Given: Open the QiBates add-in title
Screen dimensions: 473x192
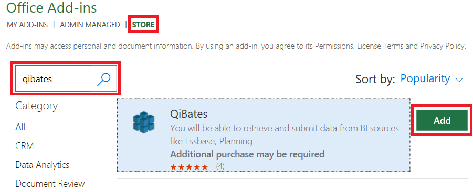Looking at the screenshot, I should point(189,114).
